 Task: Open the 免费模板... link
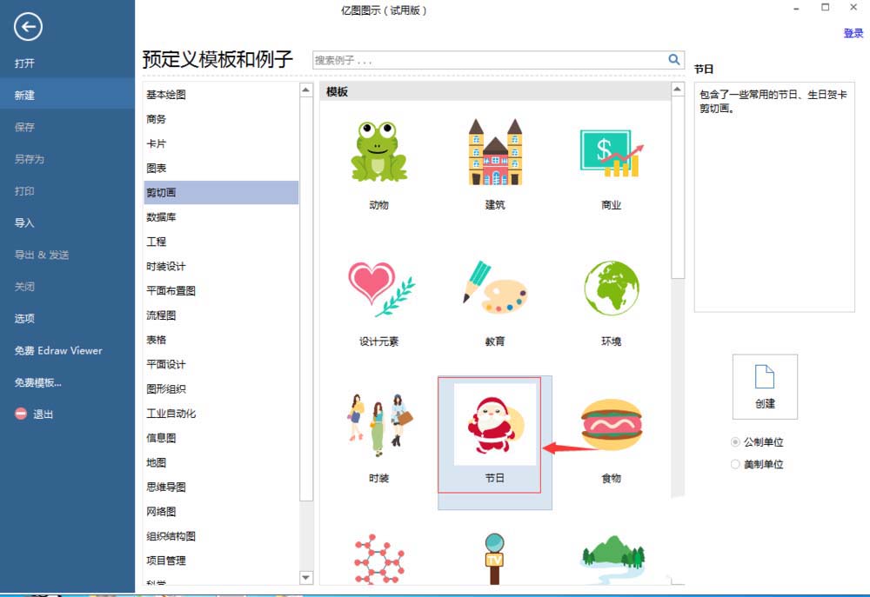point(37,382)
